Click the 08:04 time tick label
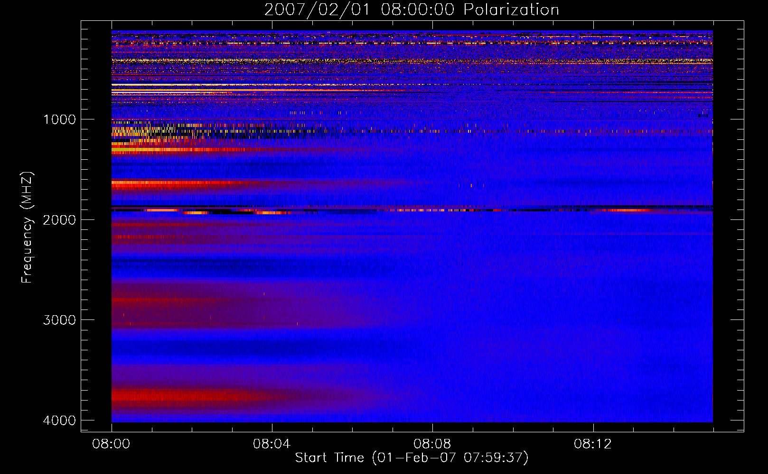Image resolution: width=768 pixels, height=474 pixels. click(272, 444)
